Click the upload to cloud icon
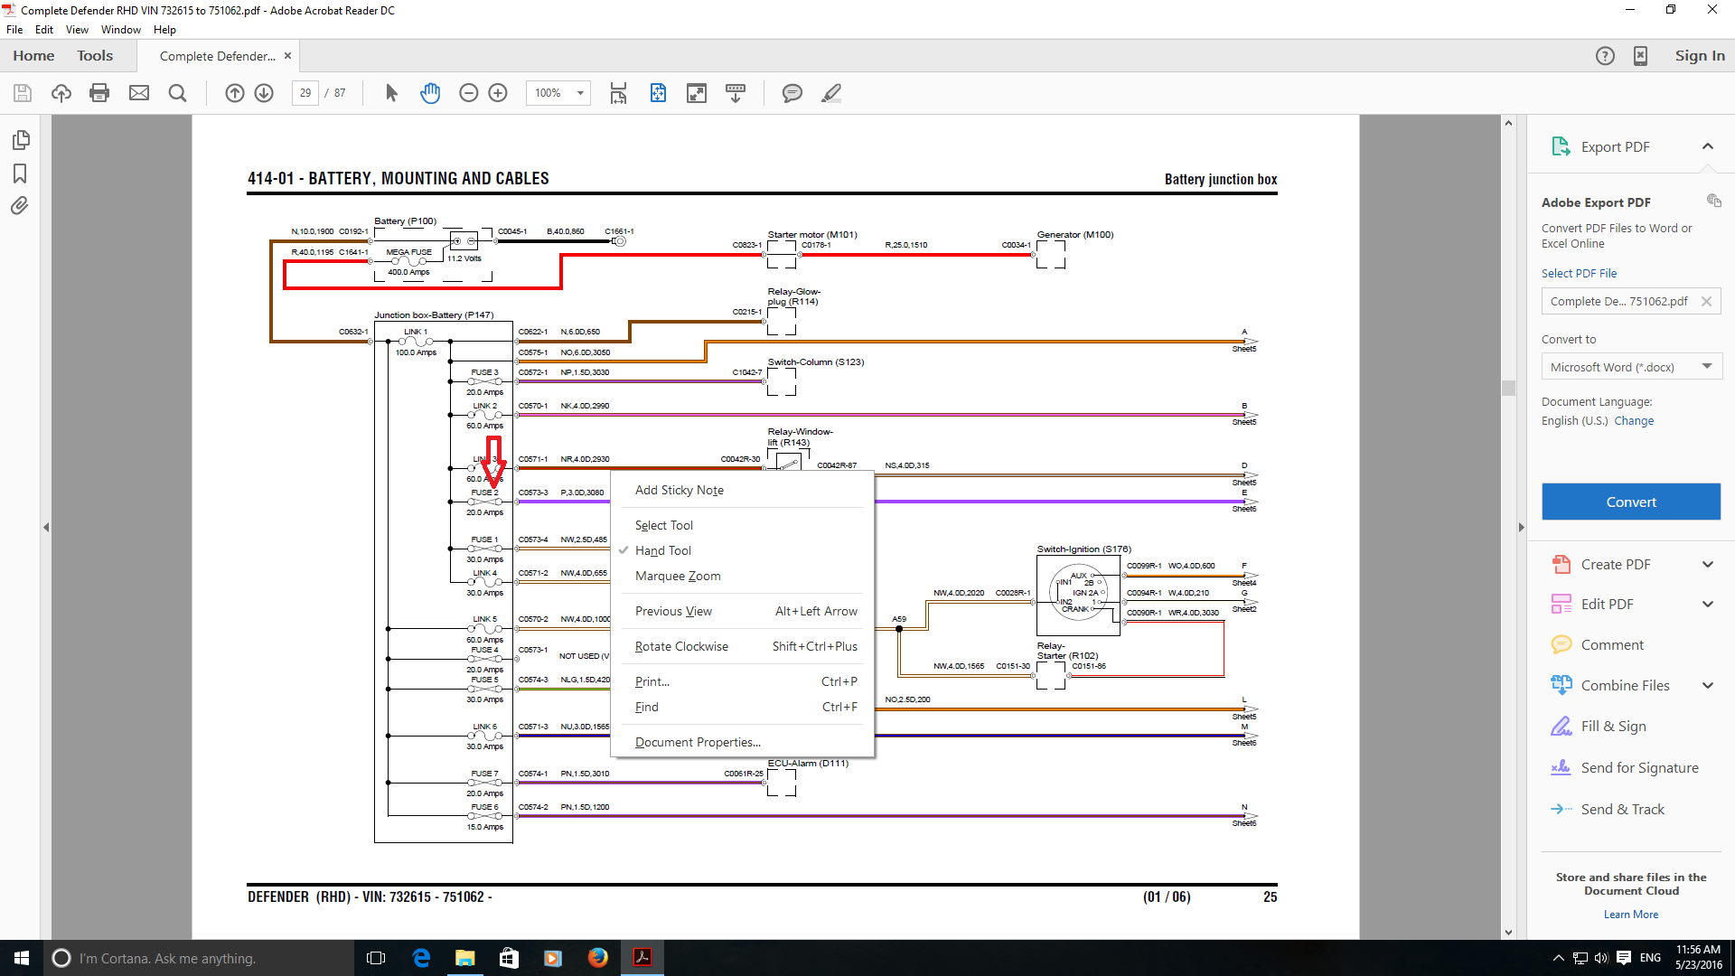 coord(61,93)
